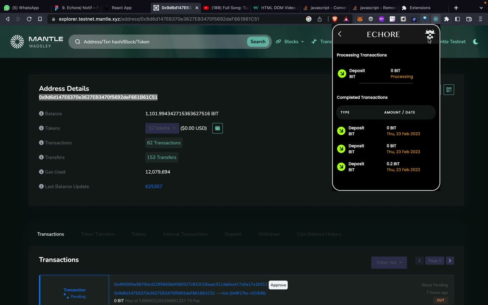Open block 625307 link
Image resolution: width=488 pixels, height=305 pixels.
[x=154, y=186]
